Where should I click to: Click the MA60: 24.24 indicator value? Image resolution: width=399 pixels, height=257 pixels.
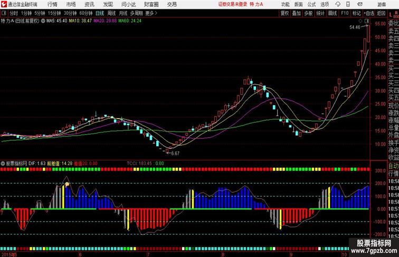tap(130, 21)
